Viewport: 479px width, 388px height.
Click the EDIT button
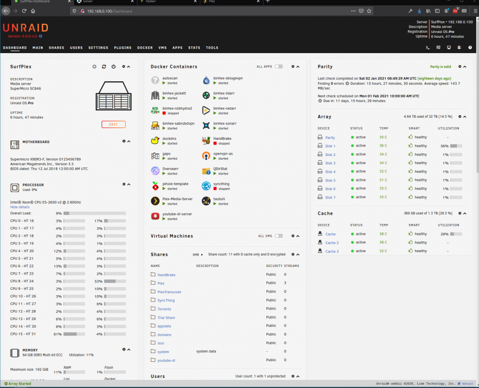(x=114, y=124)
